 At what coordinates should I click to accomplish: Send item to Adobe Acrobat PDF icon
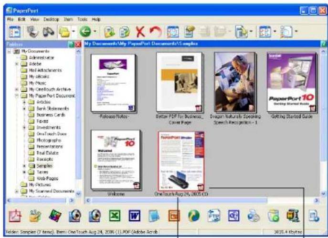coord(15,216)
